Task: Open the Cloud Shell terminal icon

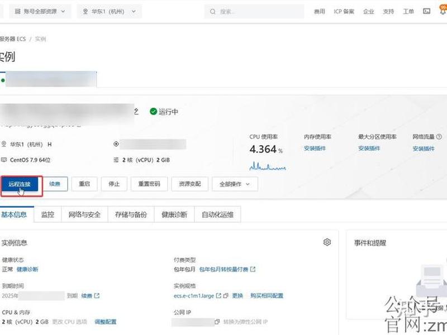Action: pos(426,11)
